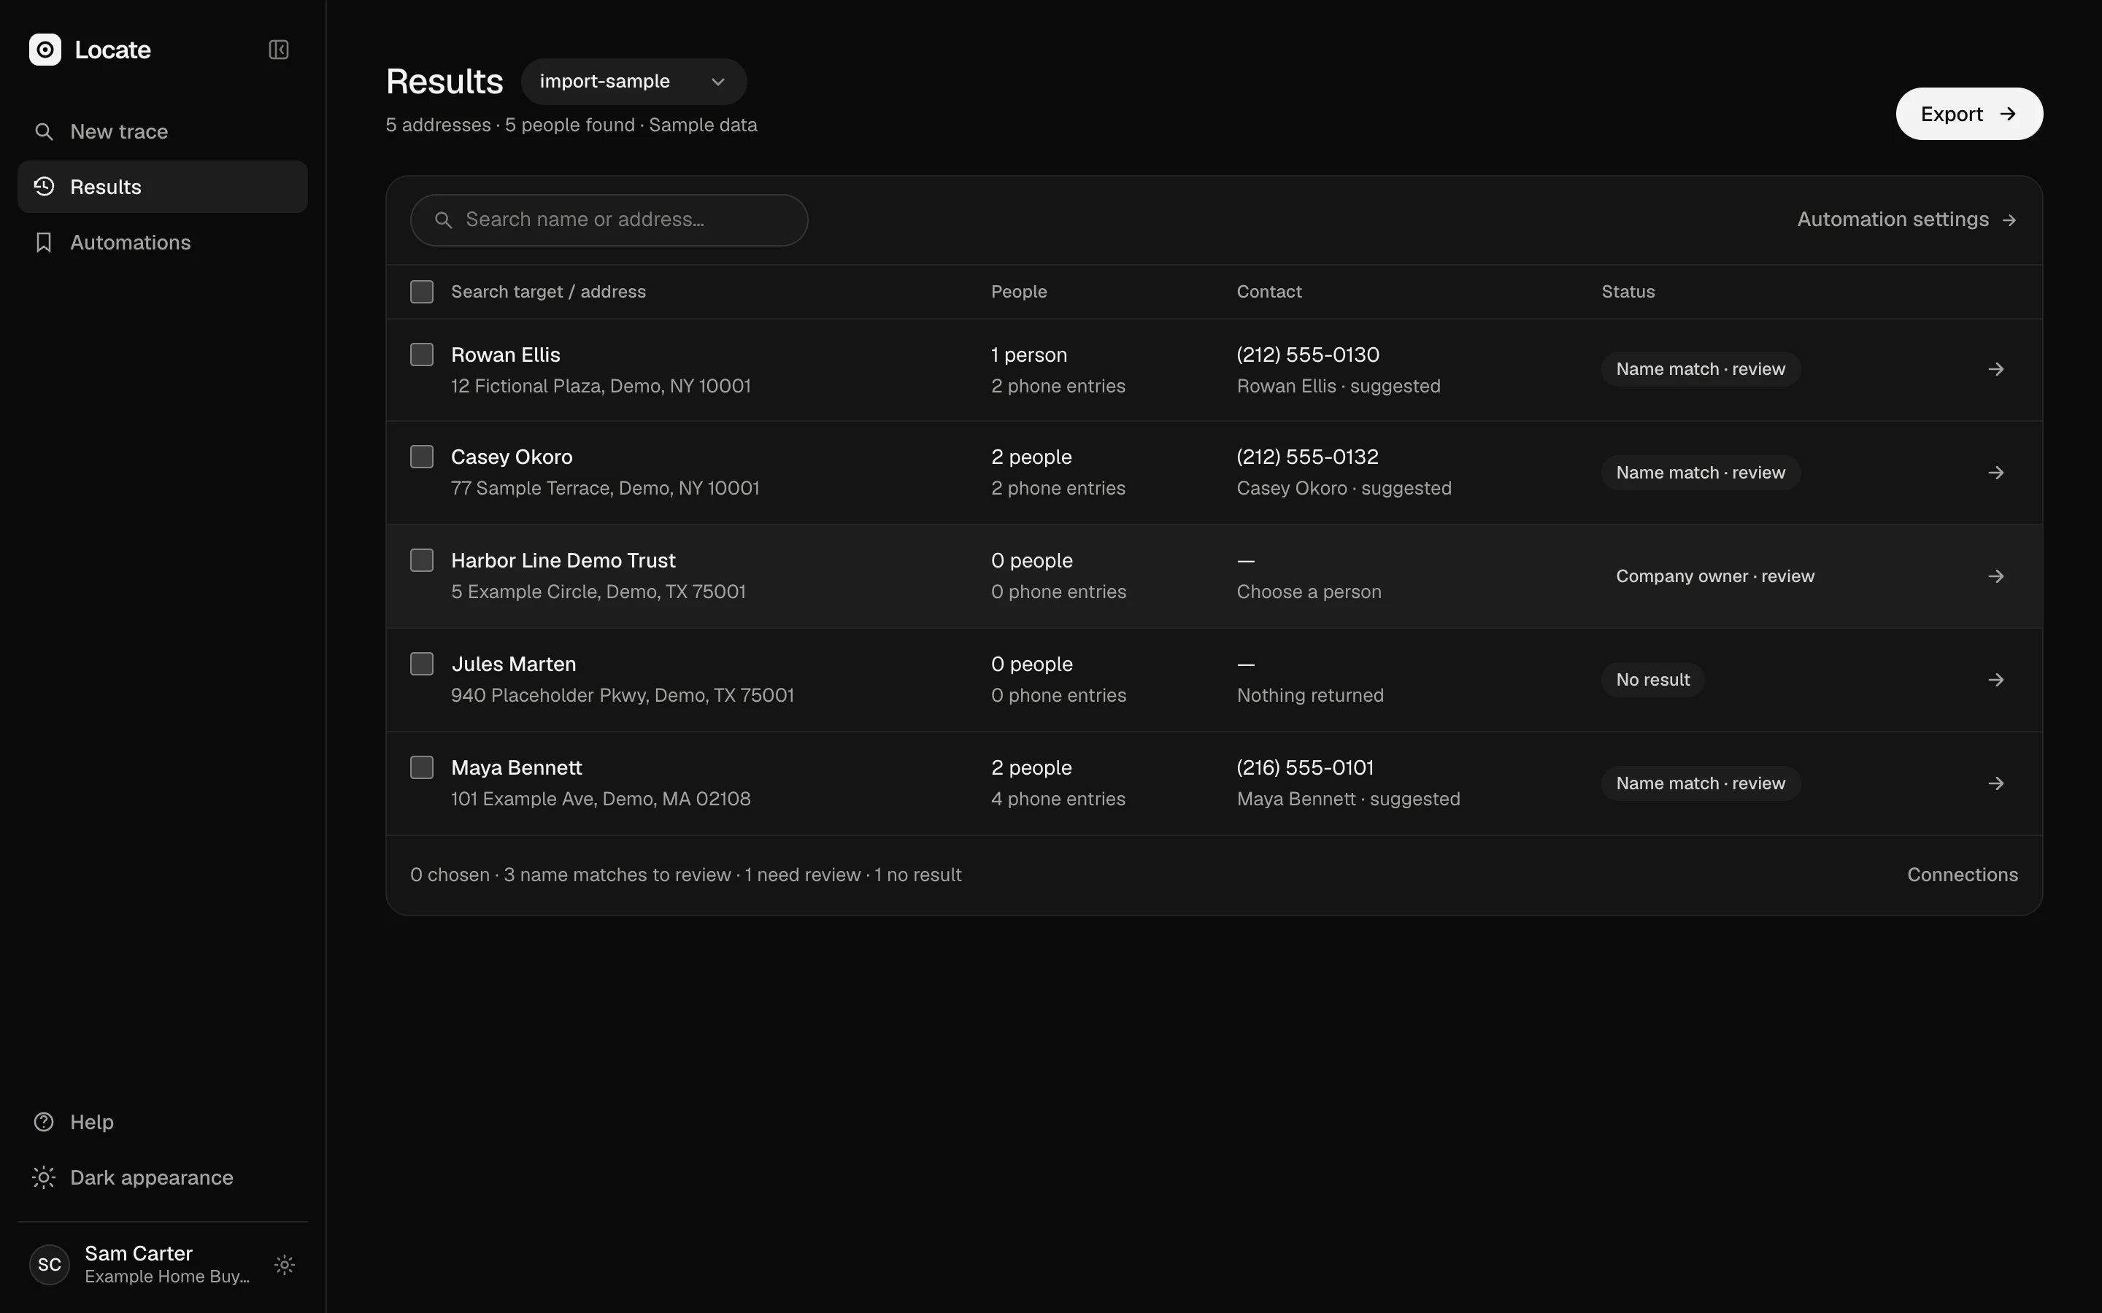Click the Rowan Ellis name
This screenshot has width=2102, height=1313.
(x=506, y=355)
